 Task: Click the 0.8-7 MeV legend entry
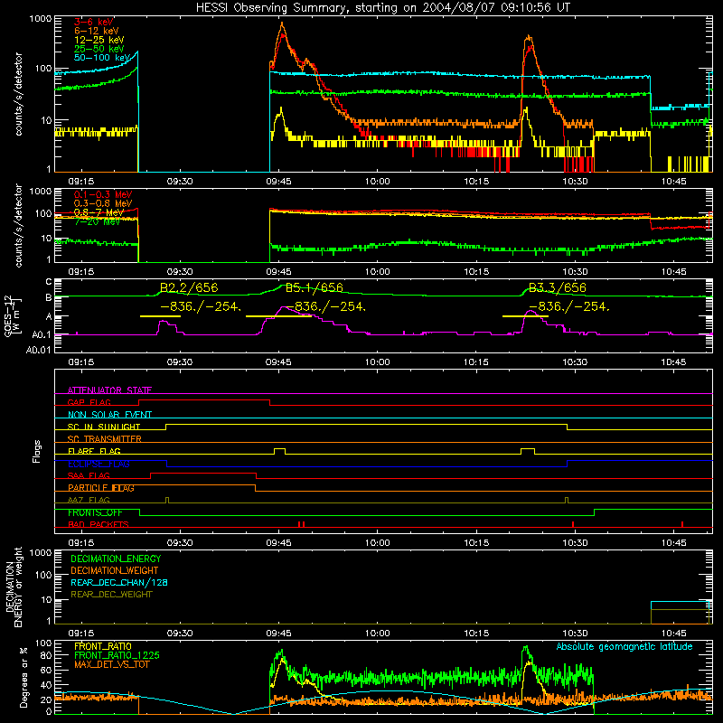coord(99,212)
